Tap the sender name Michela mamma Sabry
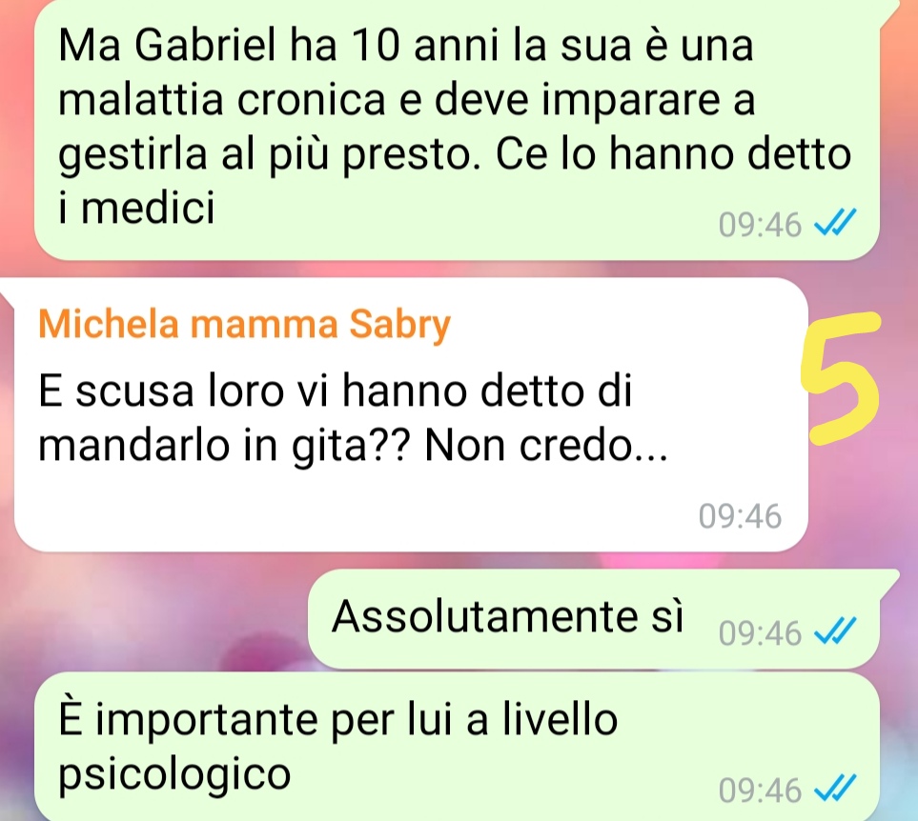The height and width of the screenshot is (821, 918). point(244,325)
